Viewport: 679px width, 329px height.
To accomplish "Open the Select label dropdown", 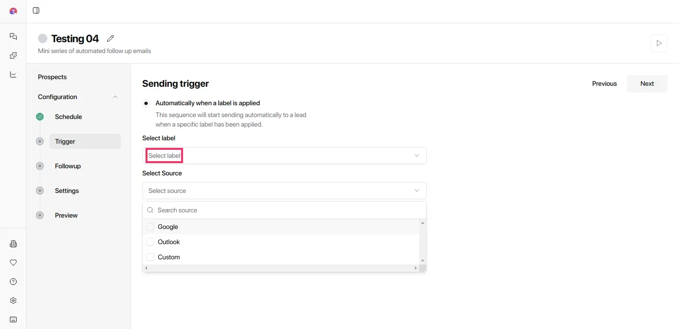I will pos(284,155).
